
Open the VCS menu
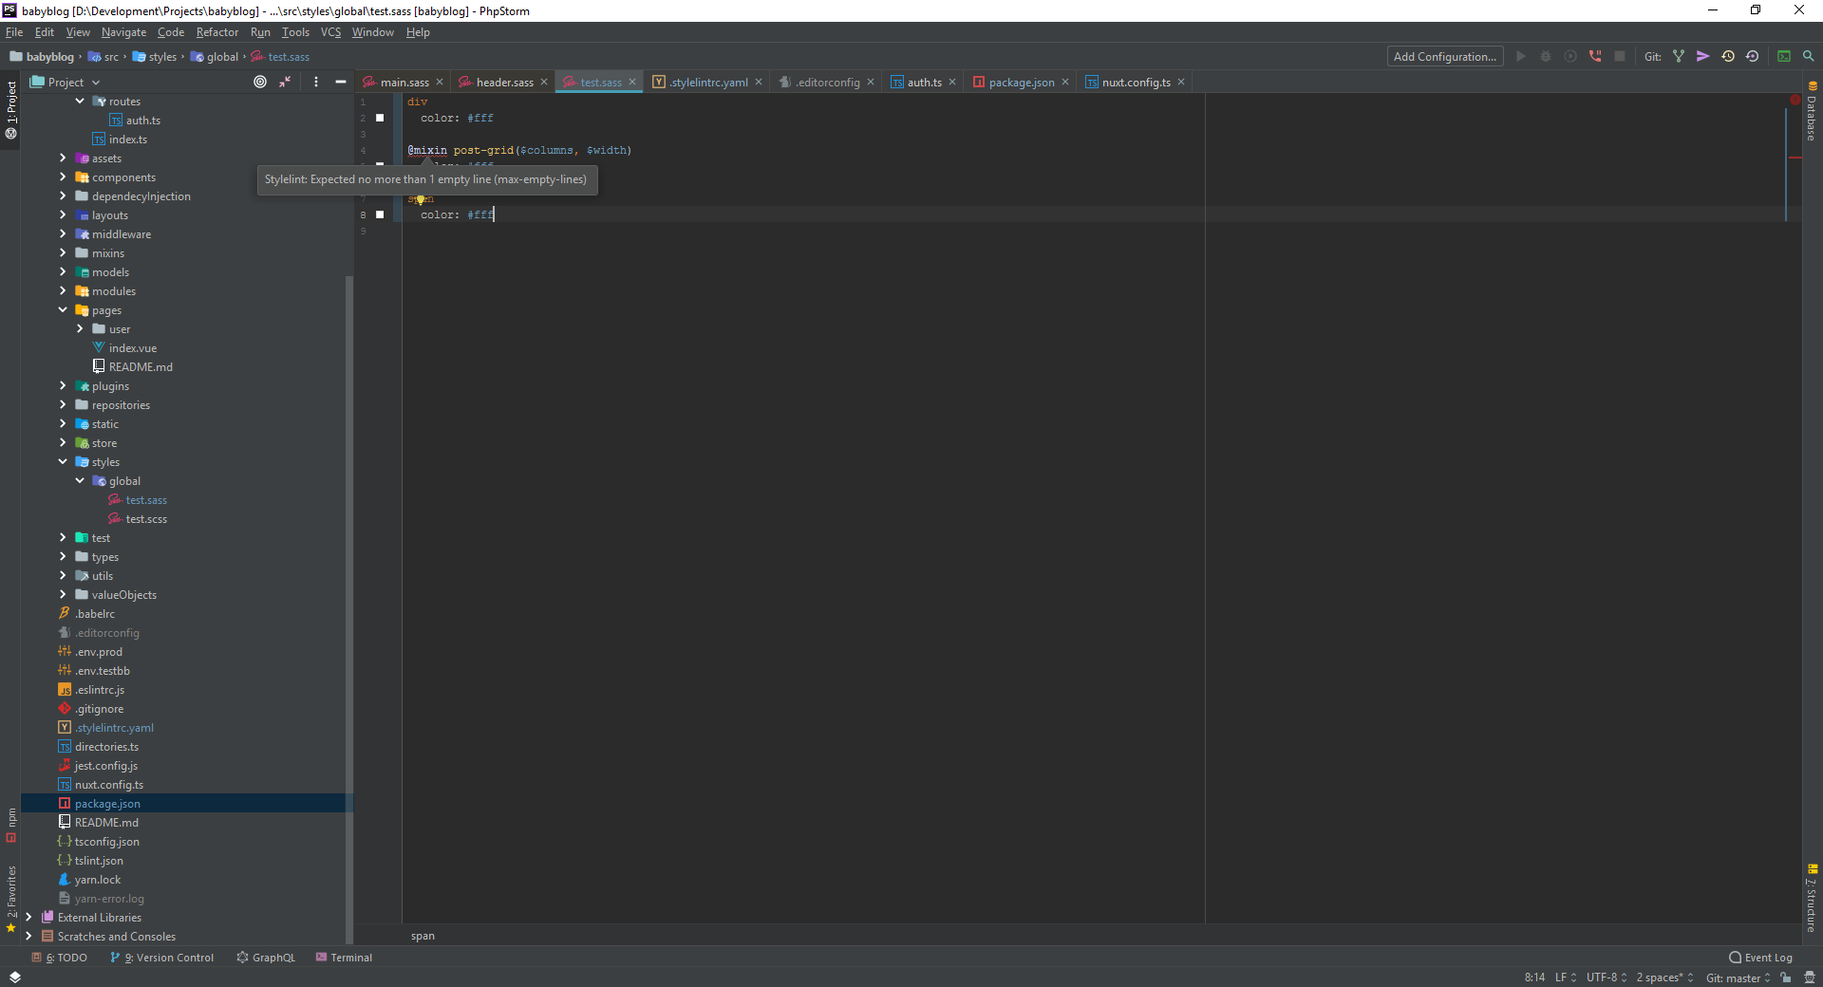(x=330, y=31)
